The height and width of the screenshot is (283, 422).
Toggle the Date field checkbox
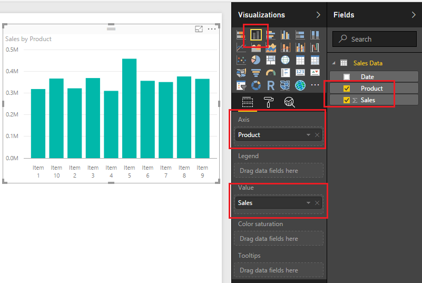[347, 77]
